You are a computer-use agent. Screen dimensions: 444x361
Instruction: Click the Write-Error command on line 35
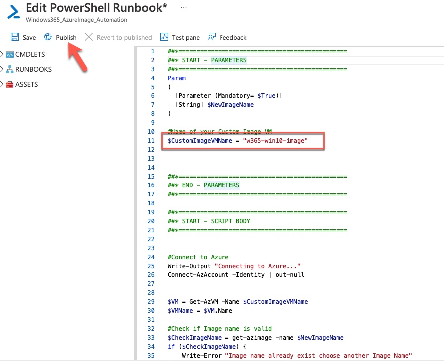[x=202, y=356]
